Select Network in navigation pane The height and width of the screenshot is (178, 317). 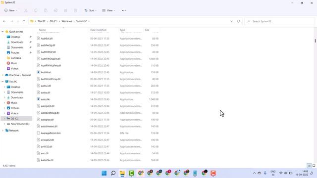point(14,131)
